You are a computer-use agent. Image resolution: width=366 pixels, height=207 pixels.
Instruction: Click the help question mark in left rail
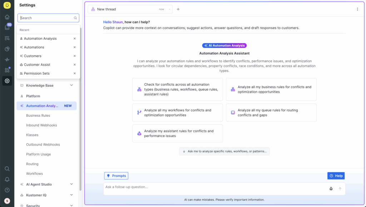coord(7,190)
